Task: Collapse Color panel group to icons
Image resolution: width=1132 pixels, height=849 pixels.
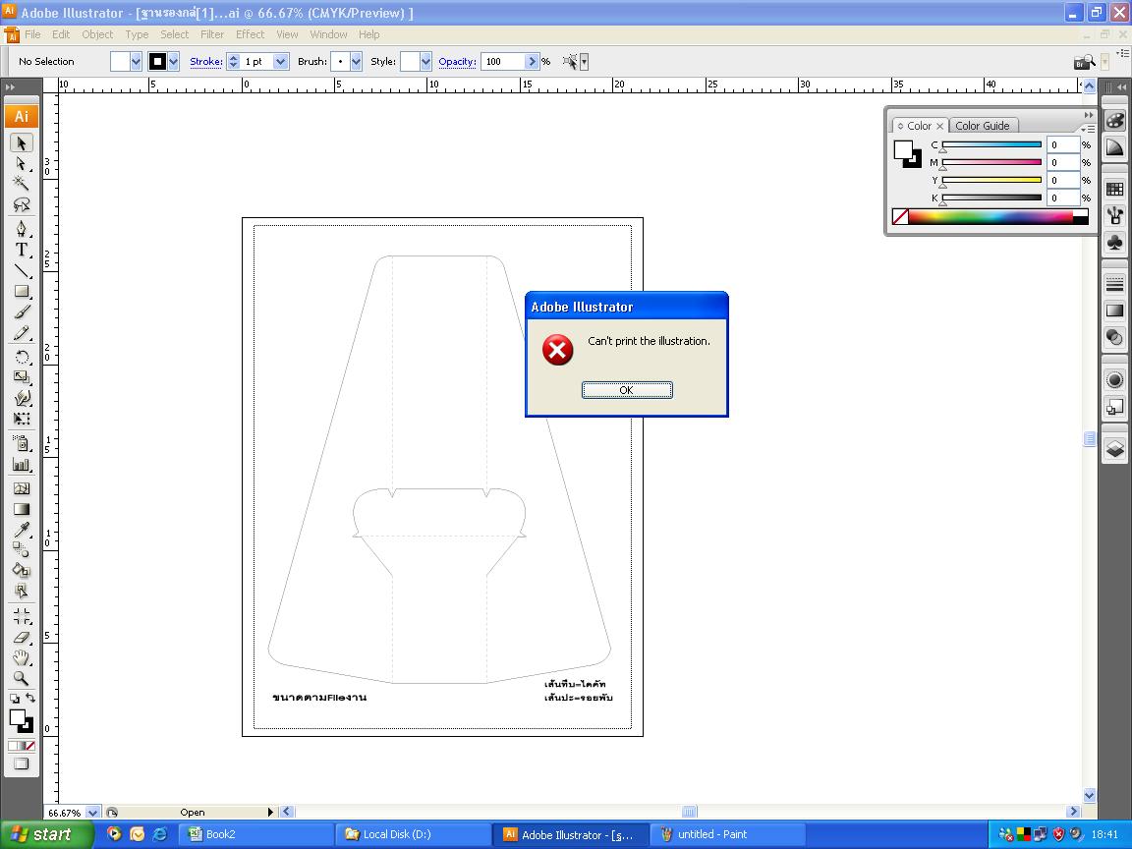Action: [1089, 115]
